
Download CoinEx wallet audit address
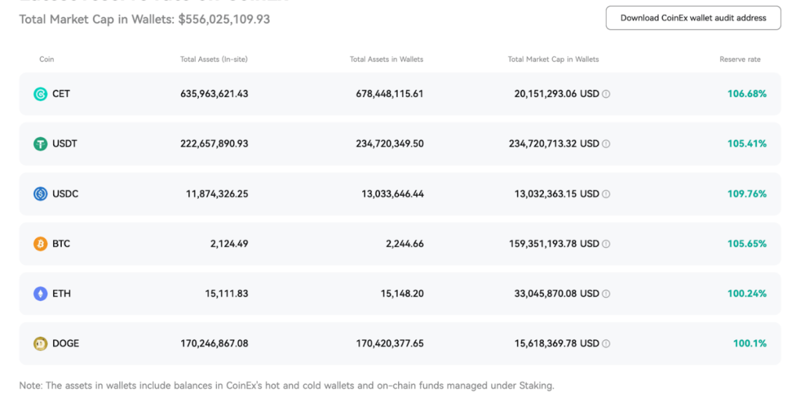[x=693, y=18]
